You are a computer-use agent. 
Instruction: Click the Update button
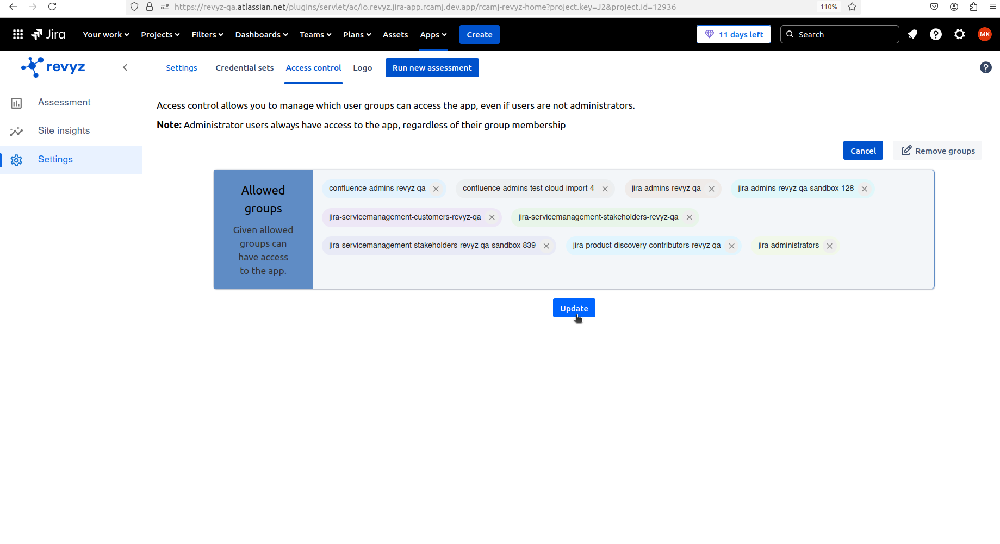pos(574,308)
